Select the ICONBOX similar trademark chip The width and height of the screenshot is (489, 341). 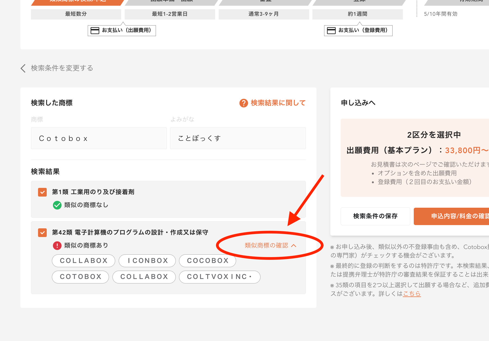[x=147, y=261]
